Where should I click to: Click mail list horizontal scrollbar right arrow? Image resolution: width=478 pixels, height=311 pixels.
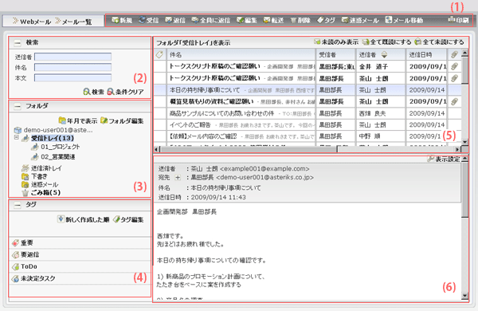(457, 149)
